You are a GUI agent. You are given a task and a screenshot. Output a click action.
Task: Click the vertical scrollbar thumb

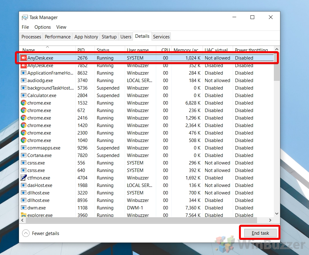tap(277, 66)
